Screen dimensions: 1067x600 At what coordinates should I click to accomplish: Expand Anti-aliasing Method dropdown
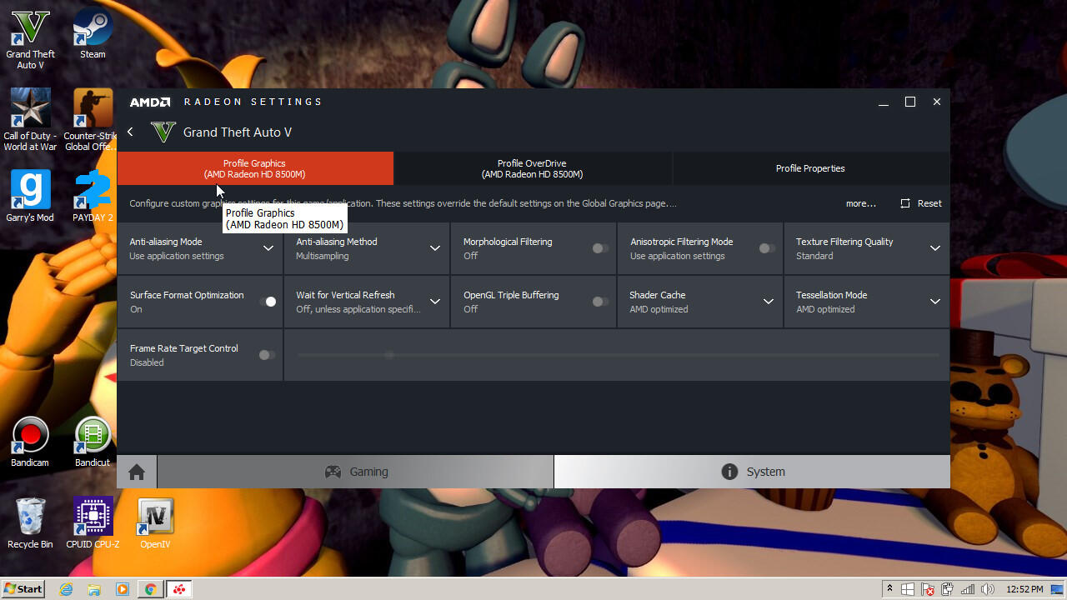(x=435, y=248)
